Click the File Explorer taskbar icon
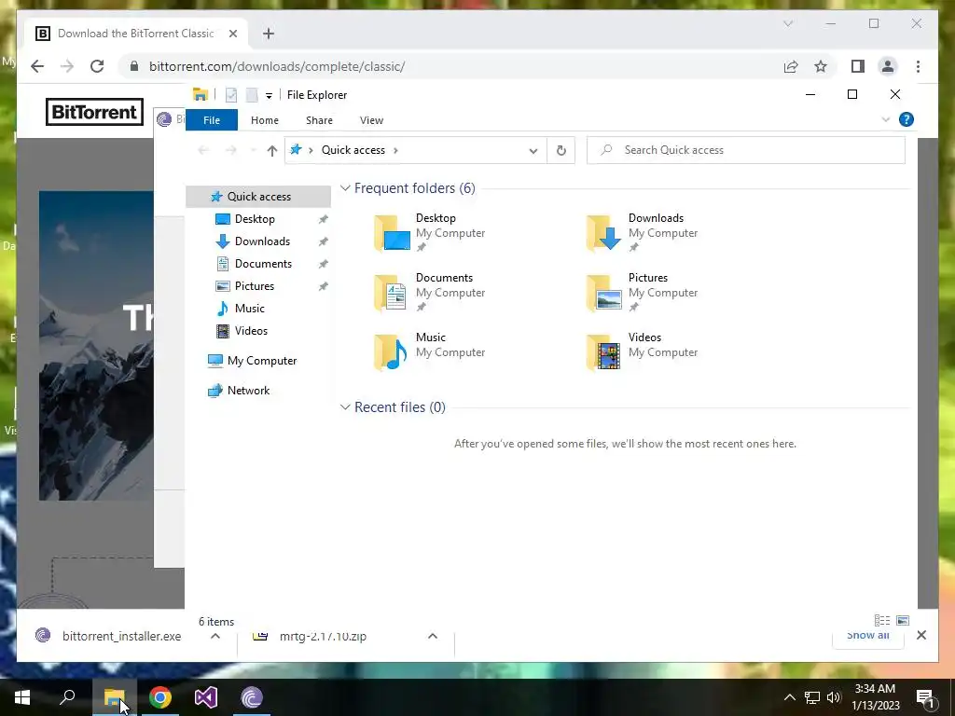The width and height of the screenshot is (955, 716). pyautogui.click(x=115, y=697)
